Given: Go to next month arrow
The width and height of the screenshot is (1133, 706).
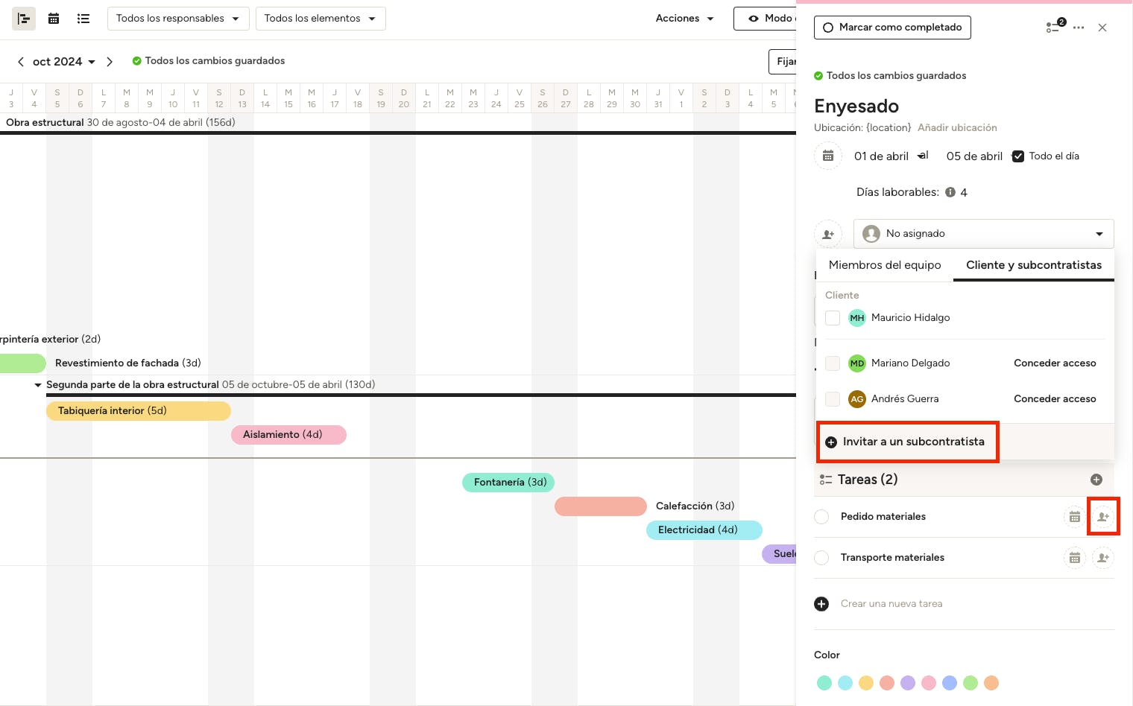Looking at the screenshot, I should [x=110, y=62].
